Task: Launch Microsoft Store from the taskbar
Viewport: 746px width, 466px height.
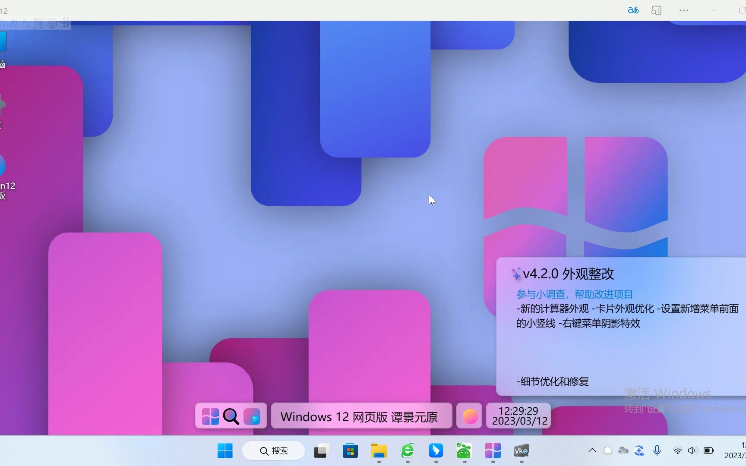Action: pos(350,451)
